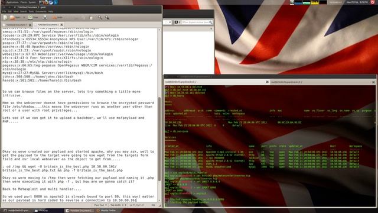This screenshot has width=378, height=213.
Task: Open Find via magnifier icon in gedit
Action: click(100, 17)
